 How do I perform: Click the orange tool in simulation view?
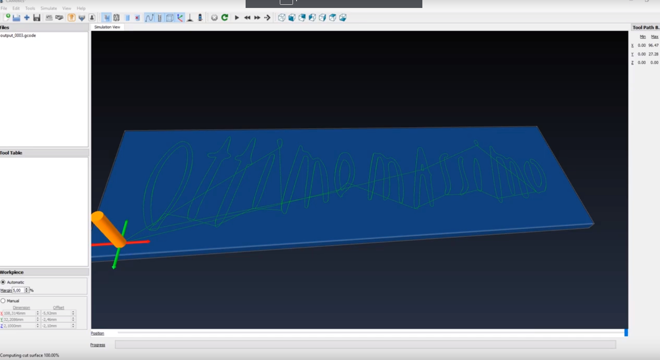[x=109, y=229]
